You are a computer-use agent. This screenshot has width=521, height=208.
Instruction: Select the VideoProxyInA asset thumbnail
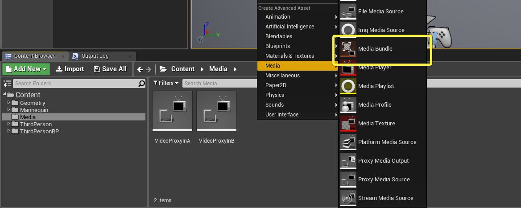(x=172, y=111)
